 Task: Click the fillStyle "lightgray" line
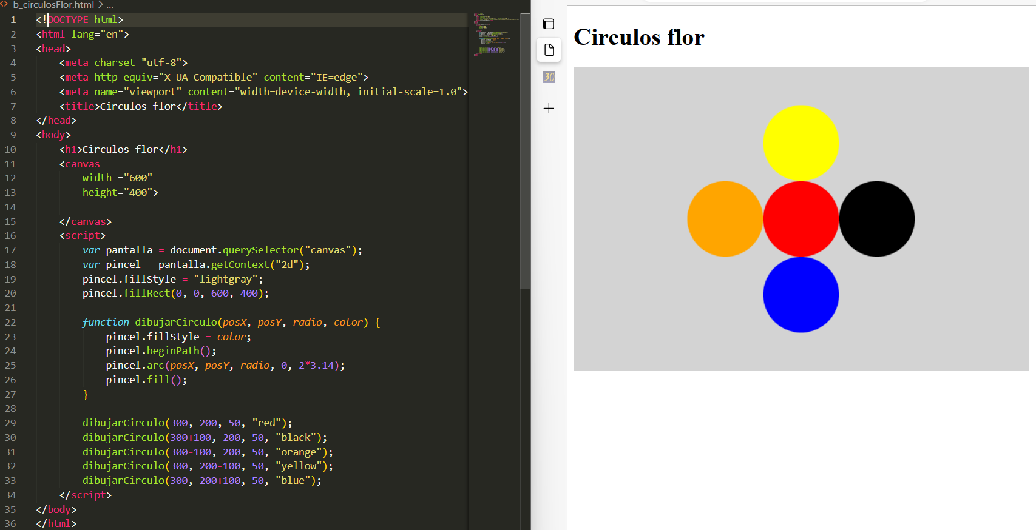[173, 280]
